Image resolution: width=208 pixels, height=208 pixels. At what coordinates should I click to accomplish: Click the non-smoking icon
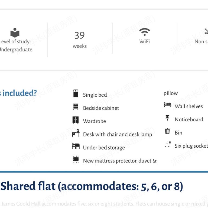click(x=205, y=32)
